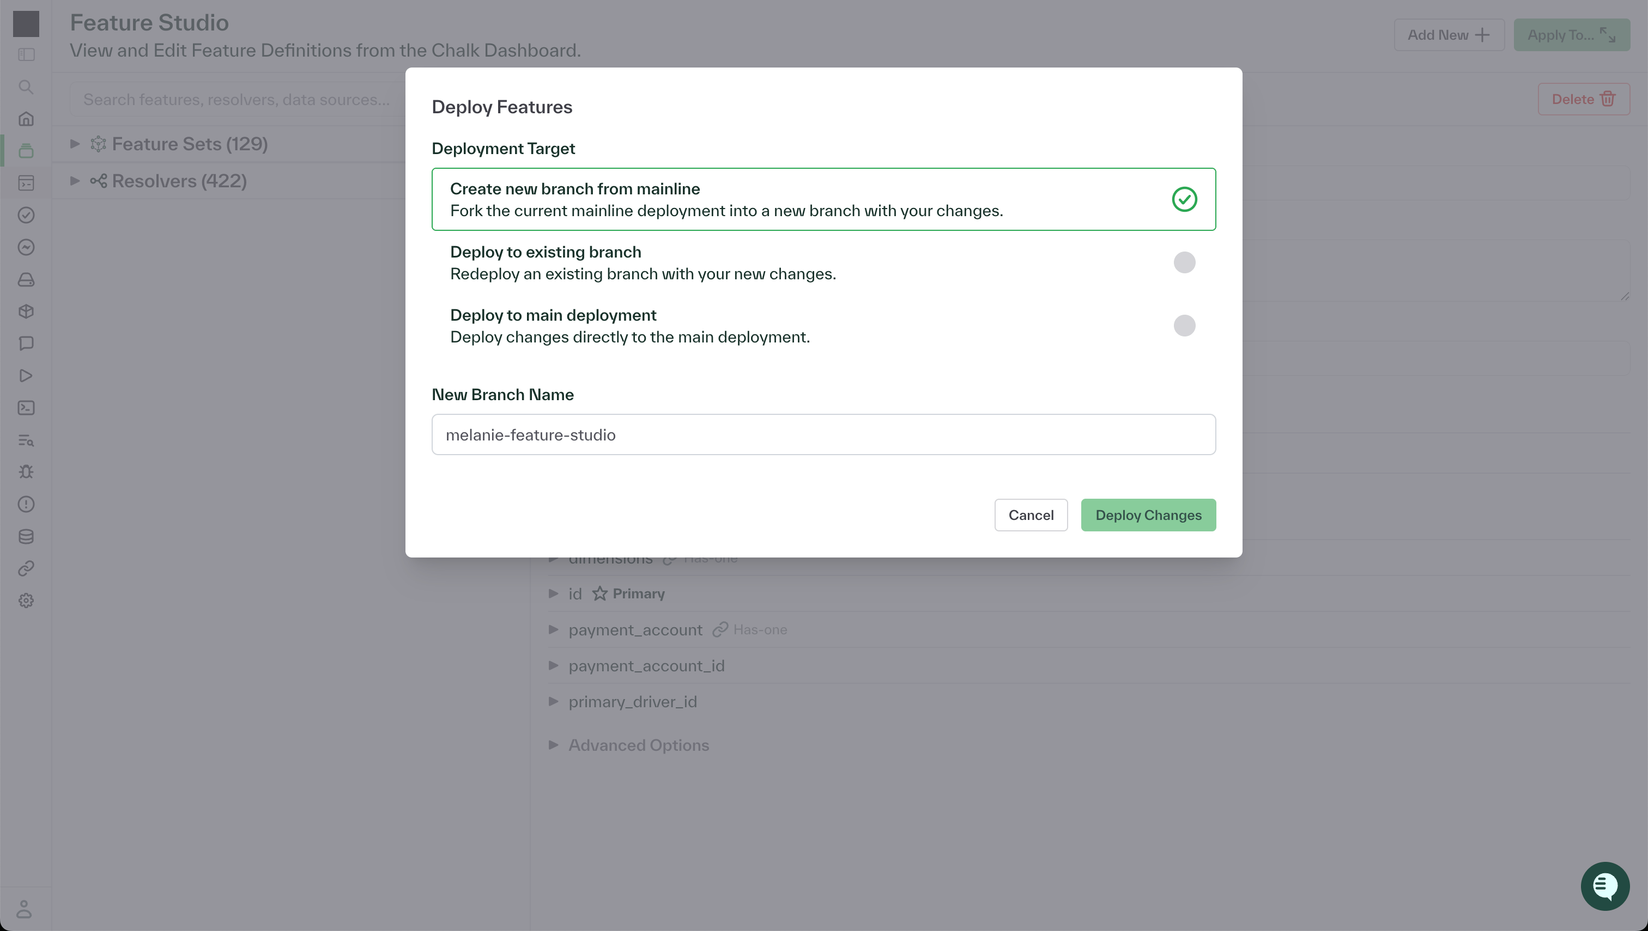This screenshot has width=1648, height=931.
Task: Expand the primary_driver_id feature row
Action: pyautogui.click(x=554, y=701)
